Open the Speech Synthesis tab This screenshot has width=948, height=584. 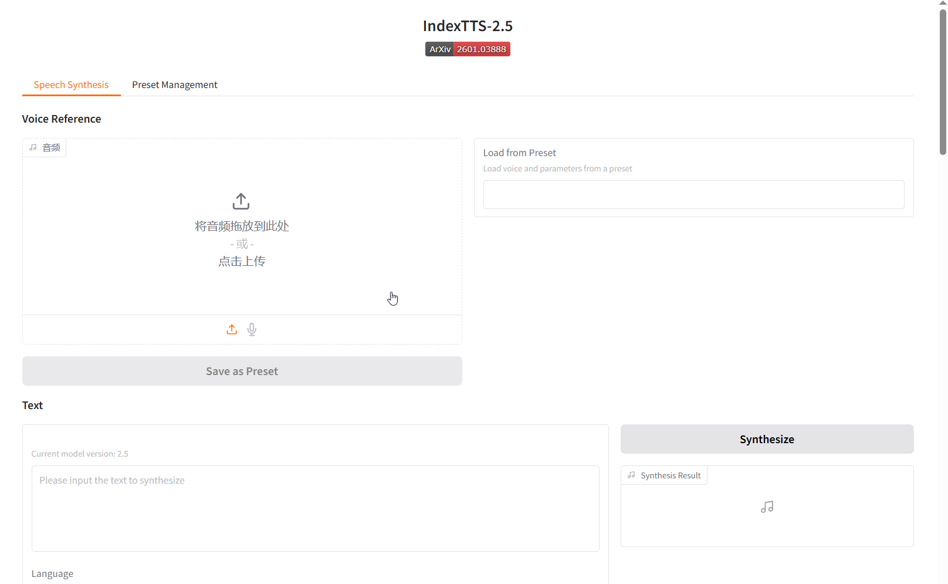pyautogui.click(x=71, y=85)
